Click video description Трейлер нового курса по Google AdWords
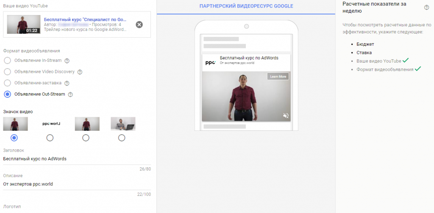This screenshot has height=213, width=434. point(85,30)
